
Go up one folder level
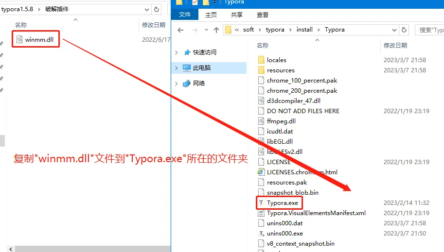click(x=216, y=30)
